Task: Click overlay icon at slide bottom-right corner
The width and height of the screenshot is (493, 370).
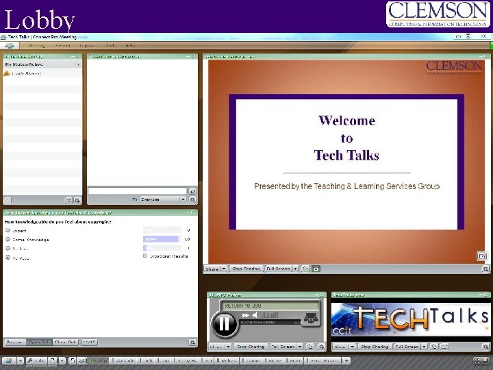Action: [481, 256]
